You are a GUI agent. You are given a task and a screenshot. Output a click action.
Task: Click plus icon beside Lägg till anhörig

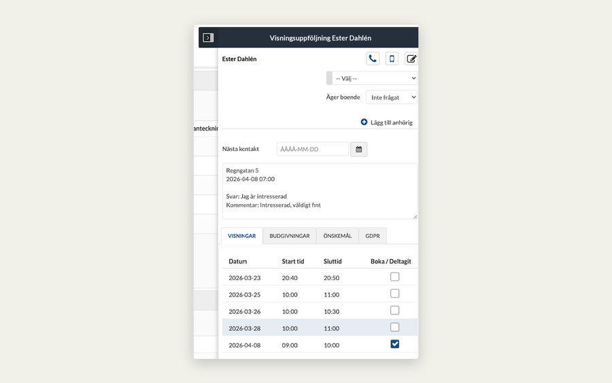tap(364, 122)
